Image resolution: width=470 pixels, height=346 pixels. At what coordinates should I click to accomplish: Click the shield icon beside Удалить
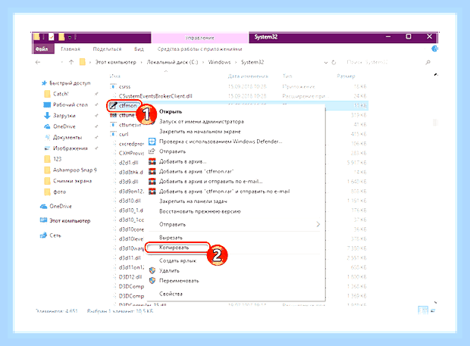pyautogui.click(x=152, y=270)
